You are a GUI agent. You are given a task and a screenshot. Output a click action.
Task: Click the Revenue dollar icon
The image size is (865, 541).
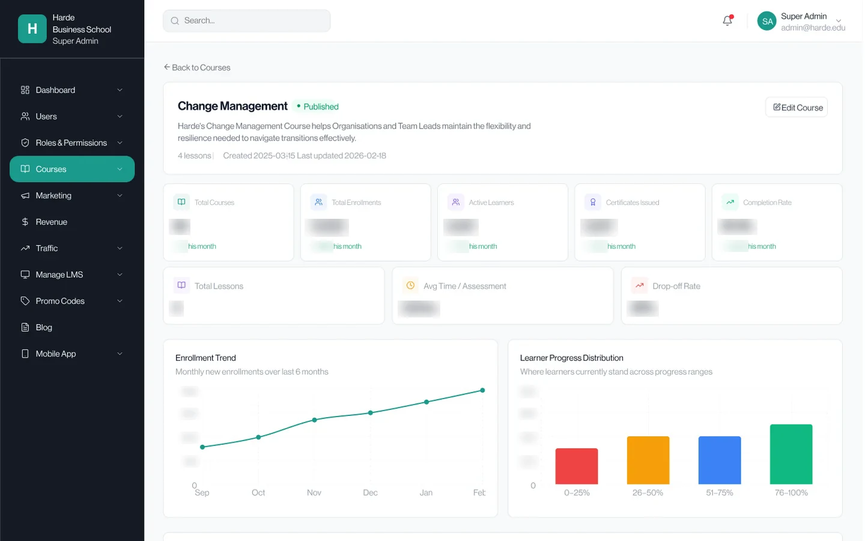click(x=25, y=222)
